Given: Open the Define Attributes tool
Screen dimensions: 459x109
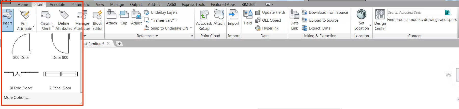Looking at the screenshot, I should pos(64,20).
